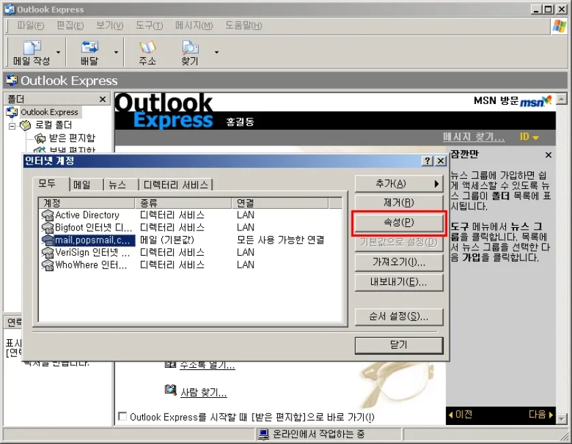Click Outlook Express title bar icon
The height and width of the screenshot is (444, 572).
(x=10, y=9)
